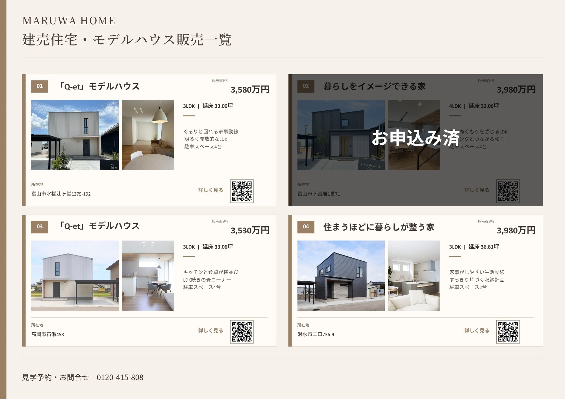Open 詳しく見る link for listing 02
The height and width of the screenshot is (399, 565).
(477, 190)
